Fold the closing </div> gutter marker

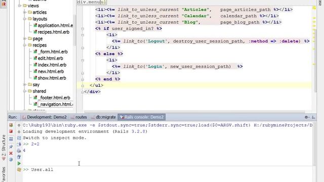83,92
